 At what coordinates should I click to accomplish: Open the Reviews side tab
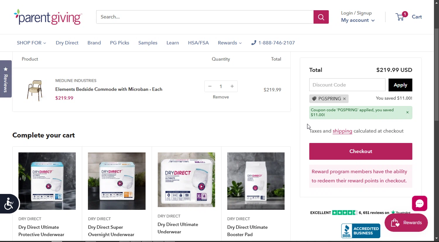(6, 79)
